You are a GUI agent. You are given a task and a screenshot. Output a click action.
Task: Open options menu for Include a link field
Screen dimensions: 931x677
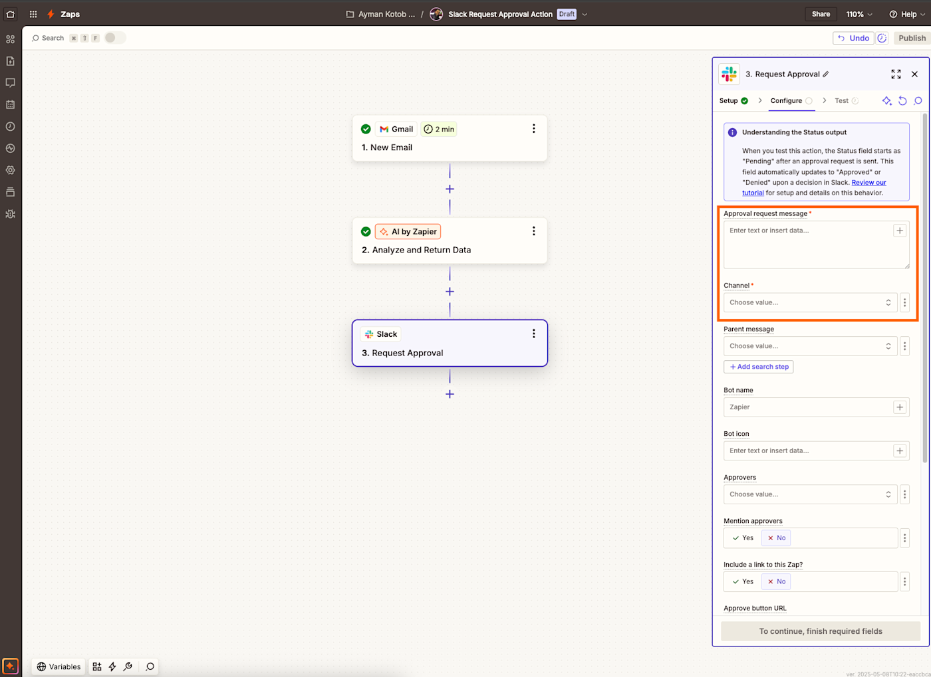[904, 581]
